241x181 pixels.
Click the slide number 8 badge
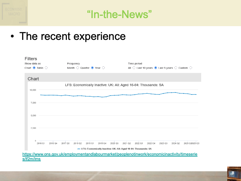coord(233,173)
